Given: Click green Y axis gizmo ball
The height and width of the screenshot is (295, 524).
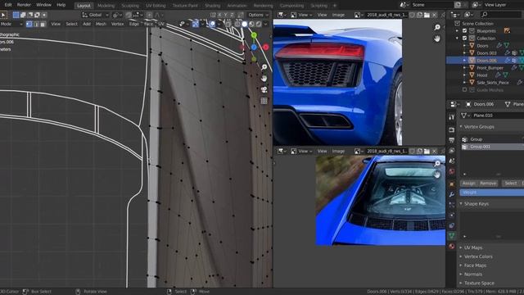Looking at the screenshot, I should [254, 35].
